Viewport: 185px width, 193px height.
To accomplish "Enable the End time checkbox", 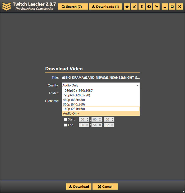I will (66, 125).
